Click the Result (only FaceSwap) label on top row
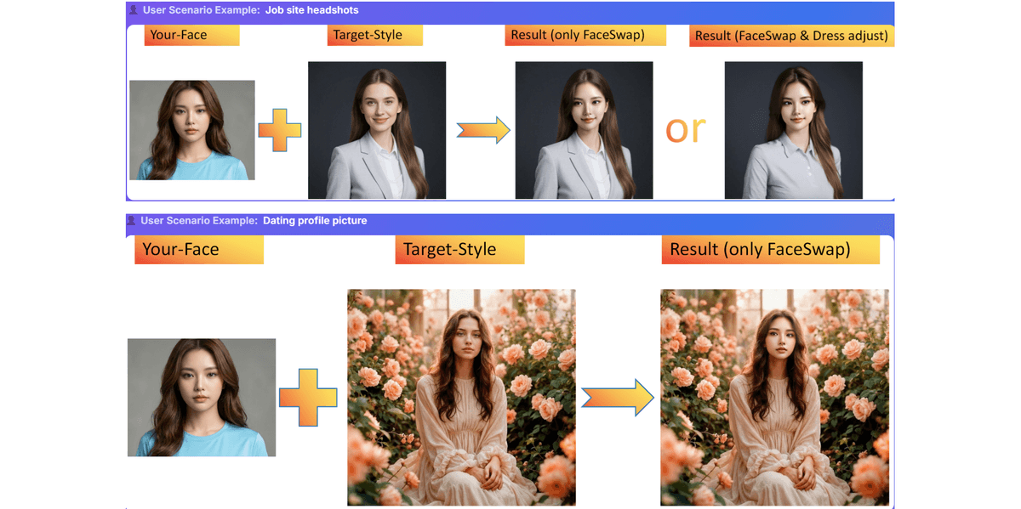Screen dimensions: 1021x509 (x=585, y=35)
